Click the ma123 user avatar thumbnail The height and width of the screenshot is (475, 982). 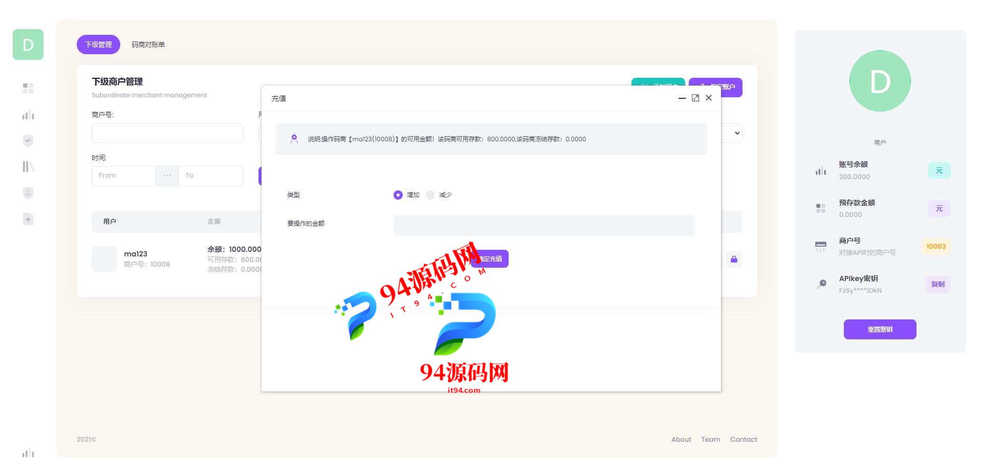click(x=104, y=259)
